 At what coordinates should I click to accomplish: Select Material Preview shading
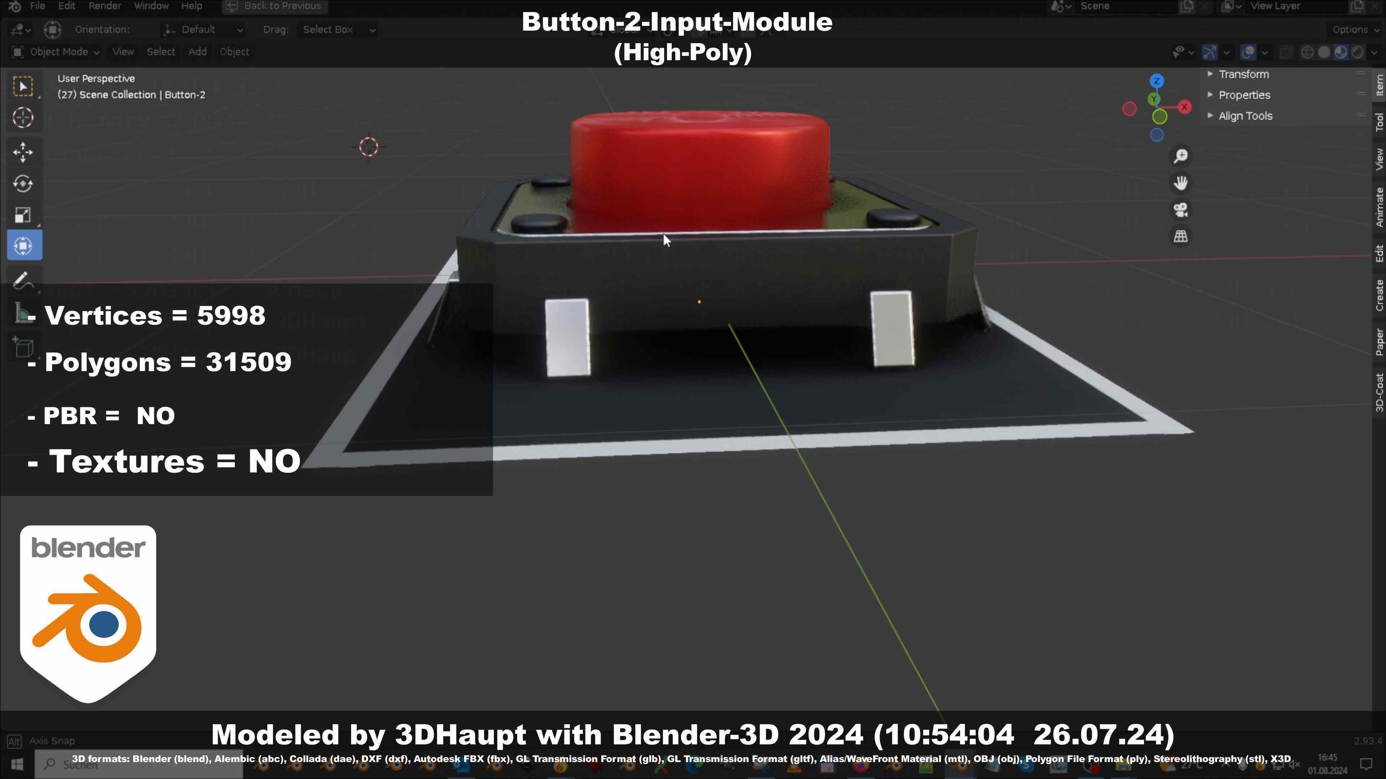(x=1341, y=52)
